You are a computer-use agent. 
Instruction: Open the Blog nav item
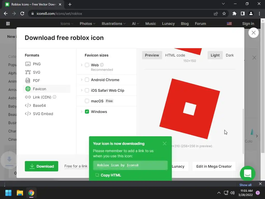(185, 24)
